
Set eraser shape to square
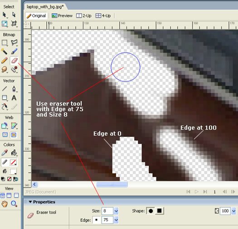coord(159,211)
